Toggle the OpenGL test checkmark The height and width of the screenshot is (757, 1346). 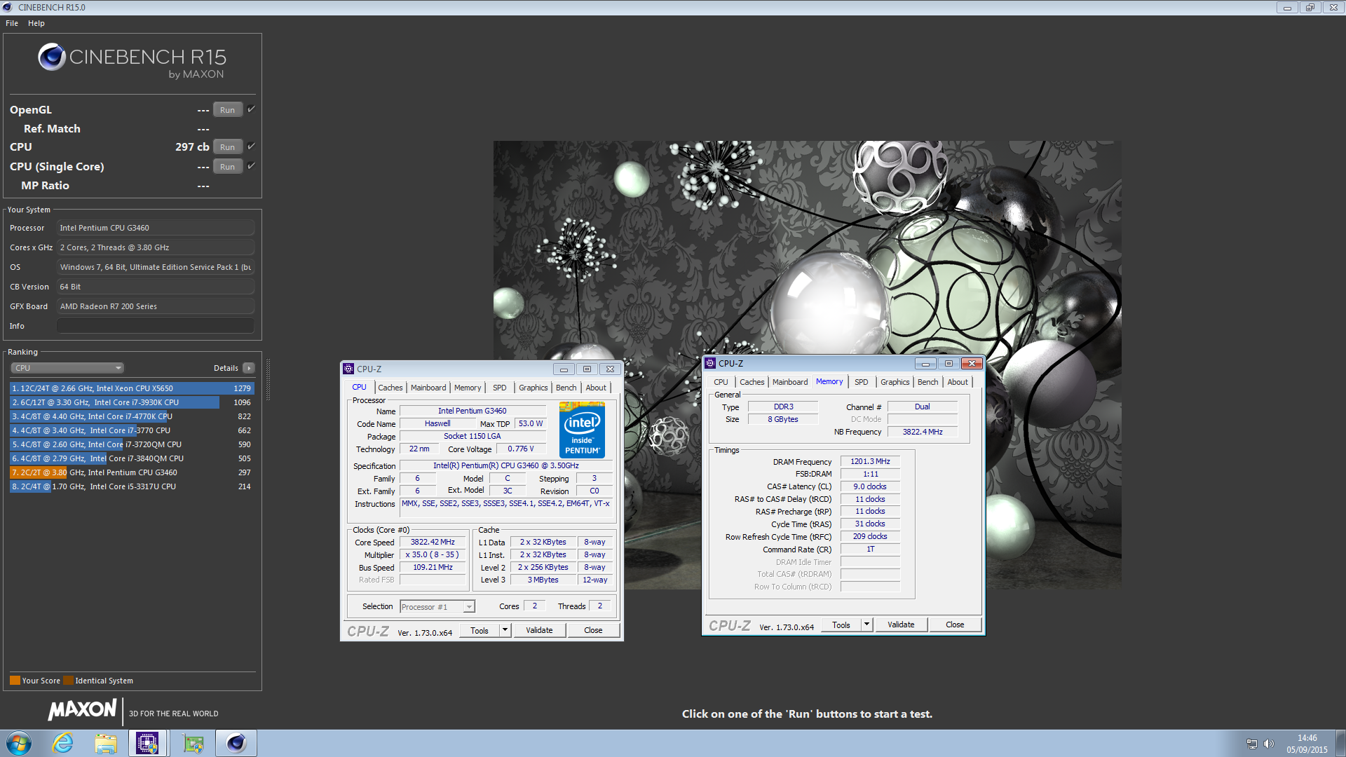251,109
